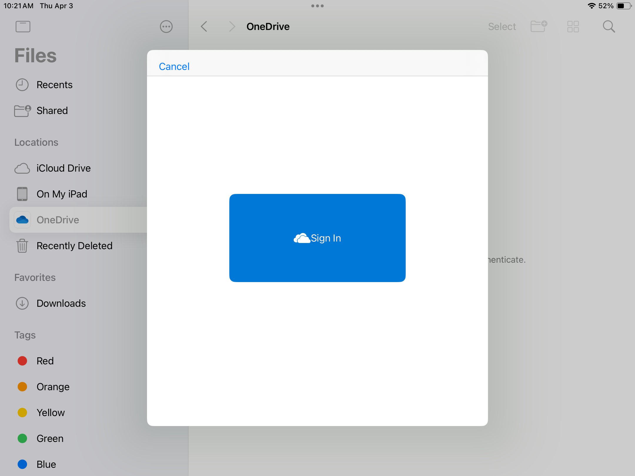Cancel the OneDrive sign-in dialog

174,66
